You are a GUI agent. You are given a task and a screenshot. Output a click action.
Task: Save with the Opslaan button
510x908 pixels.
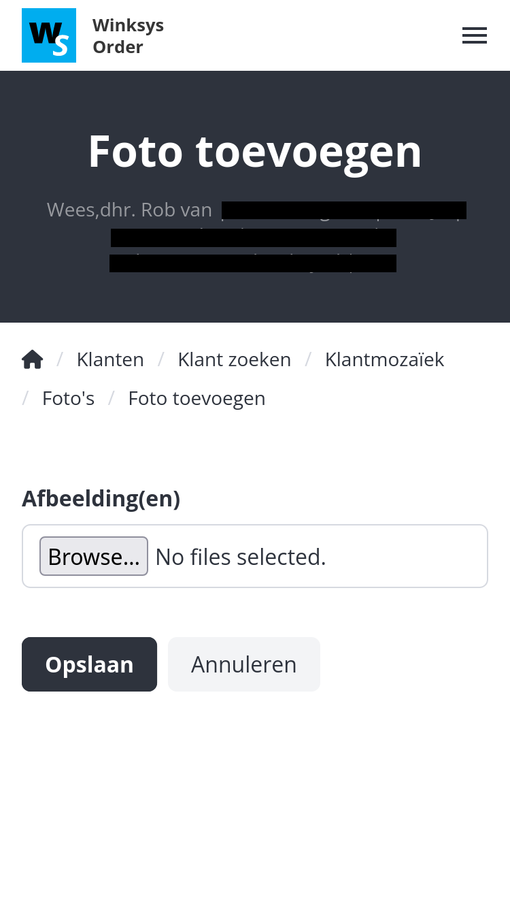click(x=89, y=664)
